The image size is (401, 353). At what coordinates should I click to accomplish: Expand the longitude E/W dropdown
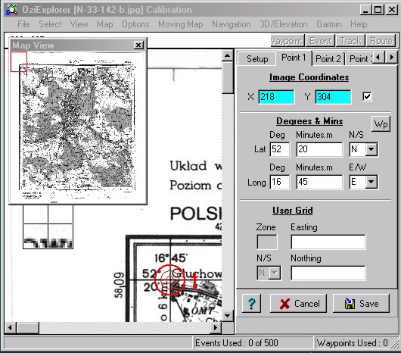371,182
